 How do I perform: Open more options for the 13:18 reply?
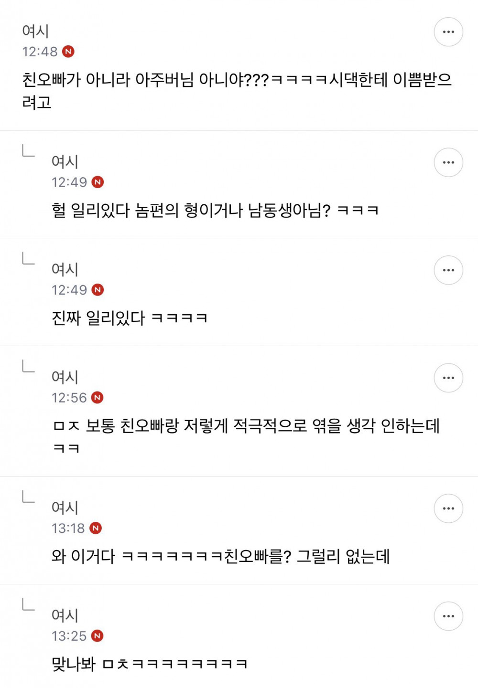point(448,508)
